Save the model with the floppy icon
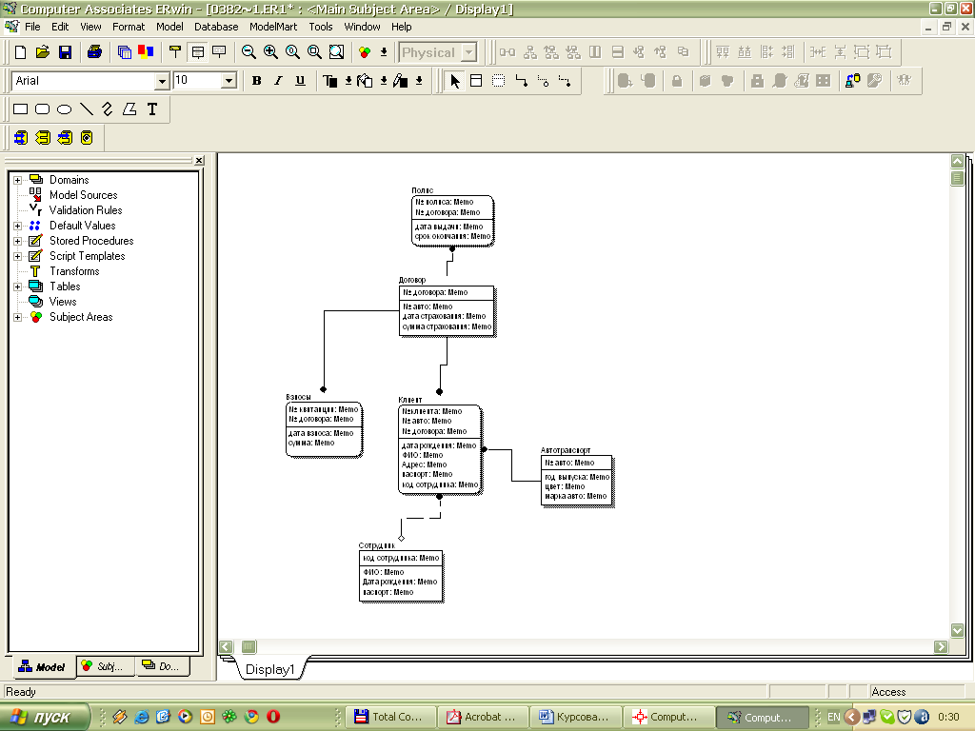The image size is (975, 731). click(65, 52)
